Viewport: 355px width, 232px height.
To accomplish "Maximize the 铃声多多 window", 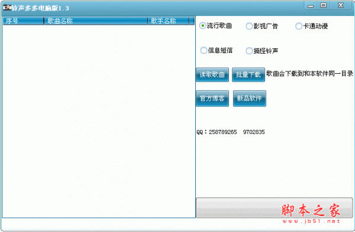I will click(x=324, y=5).
